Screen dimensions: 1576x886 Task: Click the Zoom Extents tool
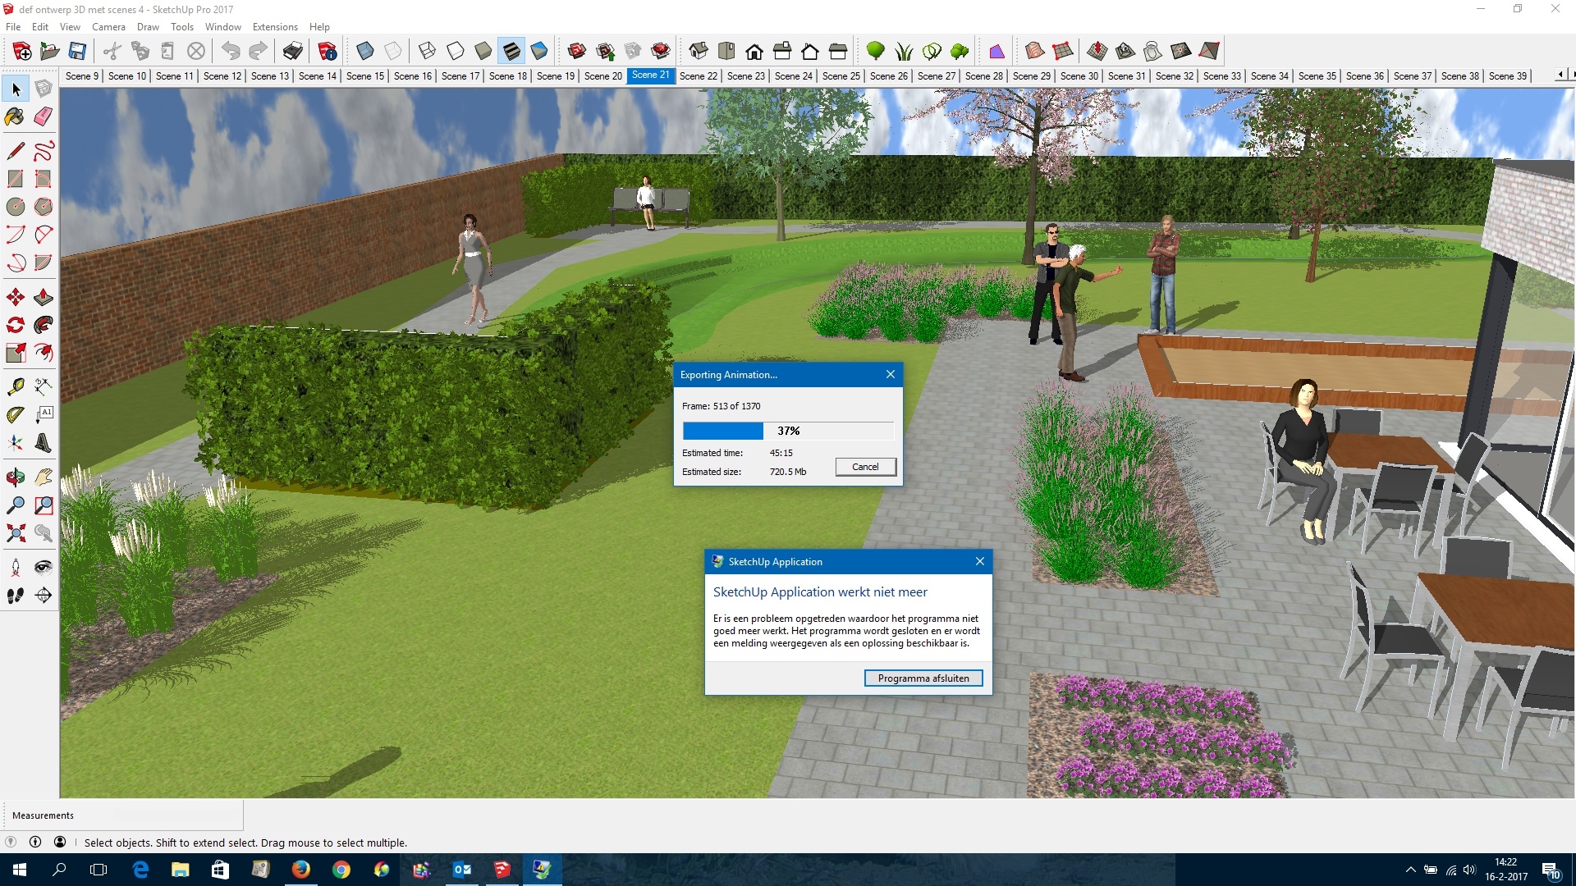(x=15, y=533)
